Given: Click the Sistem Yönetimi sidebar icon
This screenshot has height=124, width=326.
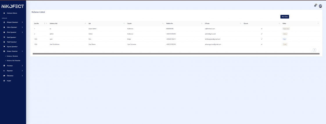Looking at the screenshot, I should point(4,51).
